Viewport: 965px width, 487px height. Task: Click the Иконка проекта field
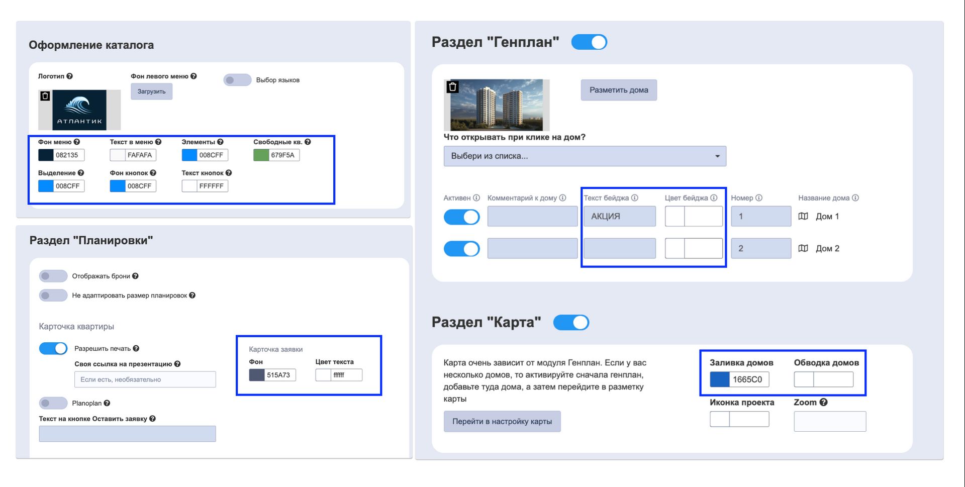coord(739,419)
